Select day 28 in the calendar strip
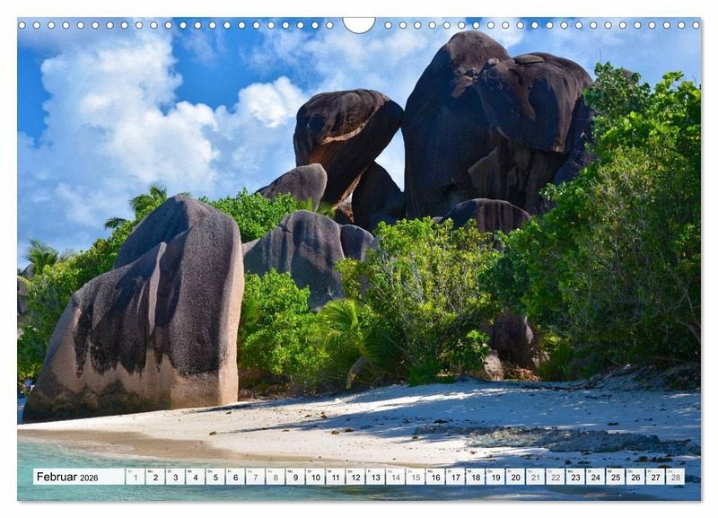This screenshot has height=518, width=718. 676,477
